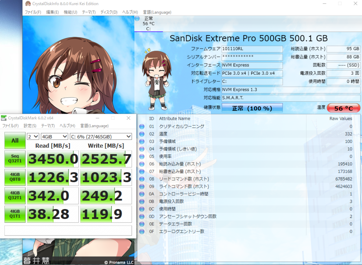This screenshot has width=362, height=265.
Task: Click the rotation rate field ---- (SSD)
Action: tap(344, 65)
